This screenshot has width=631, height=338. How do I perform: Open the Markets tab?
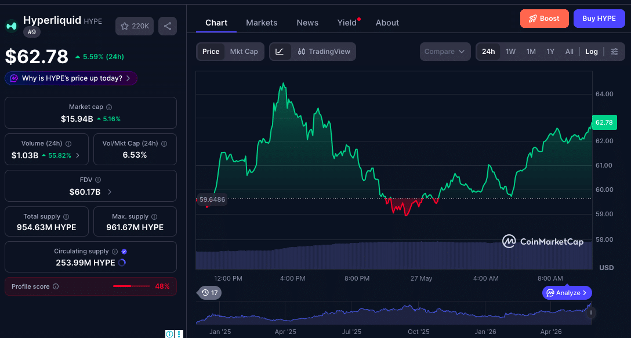(x=262, y=23)
